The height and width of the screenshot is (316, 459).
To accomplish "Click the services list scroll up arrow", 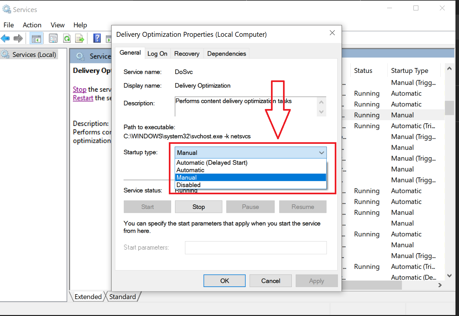I will 450,69.
